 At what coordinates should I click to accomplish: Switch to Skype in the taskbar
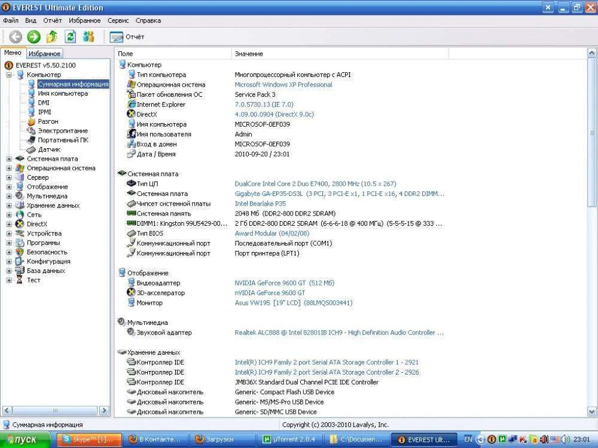[x=89, y=440]
